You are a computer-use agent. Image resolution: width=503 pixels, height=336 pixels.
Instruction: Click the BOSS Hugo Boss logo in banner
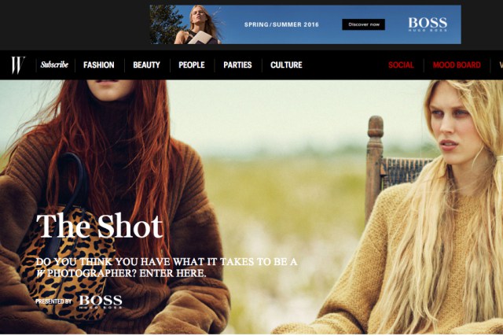point(428,24)
